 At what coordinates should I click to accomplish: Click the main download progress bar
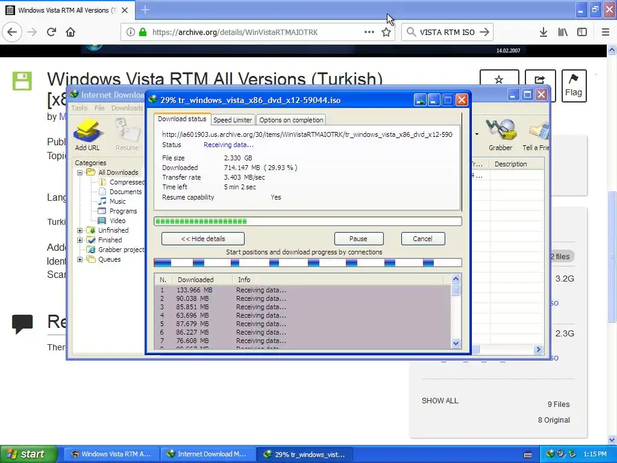coord(308,221)
